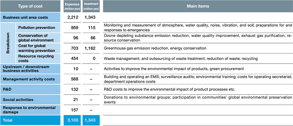Click the investment dash in Management activity row
293x126 pixels.
91,79
